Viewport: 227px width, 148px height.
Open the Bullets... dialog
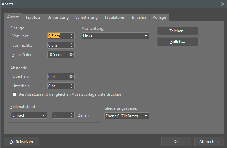[x=178, y=42]
